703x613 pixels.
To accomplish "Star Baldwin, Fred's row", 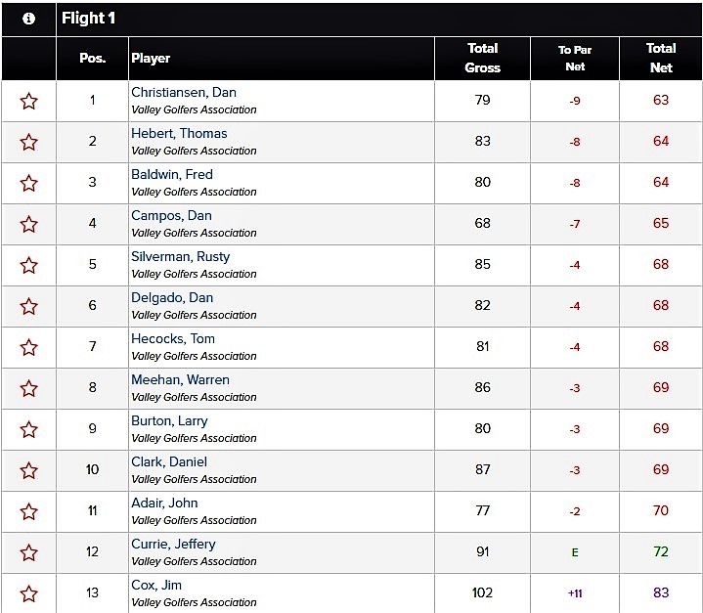I will pyautogui.click(x=28, y=183).
